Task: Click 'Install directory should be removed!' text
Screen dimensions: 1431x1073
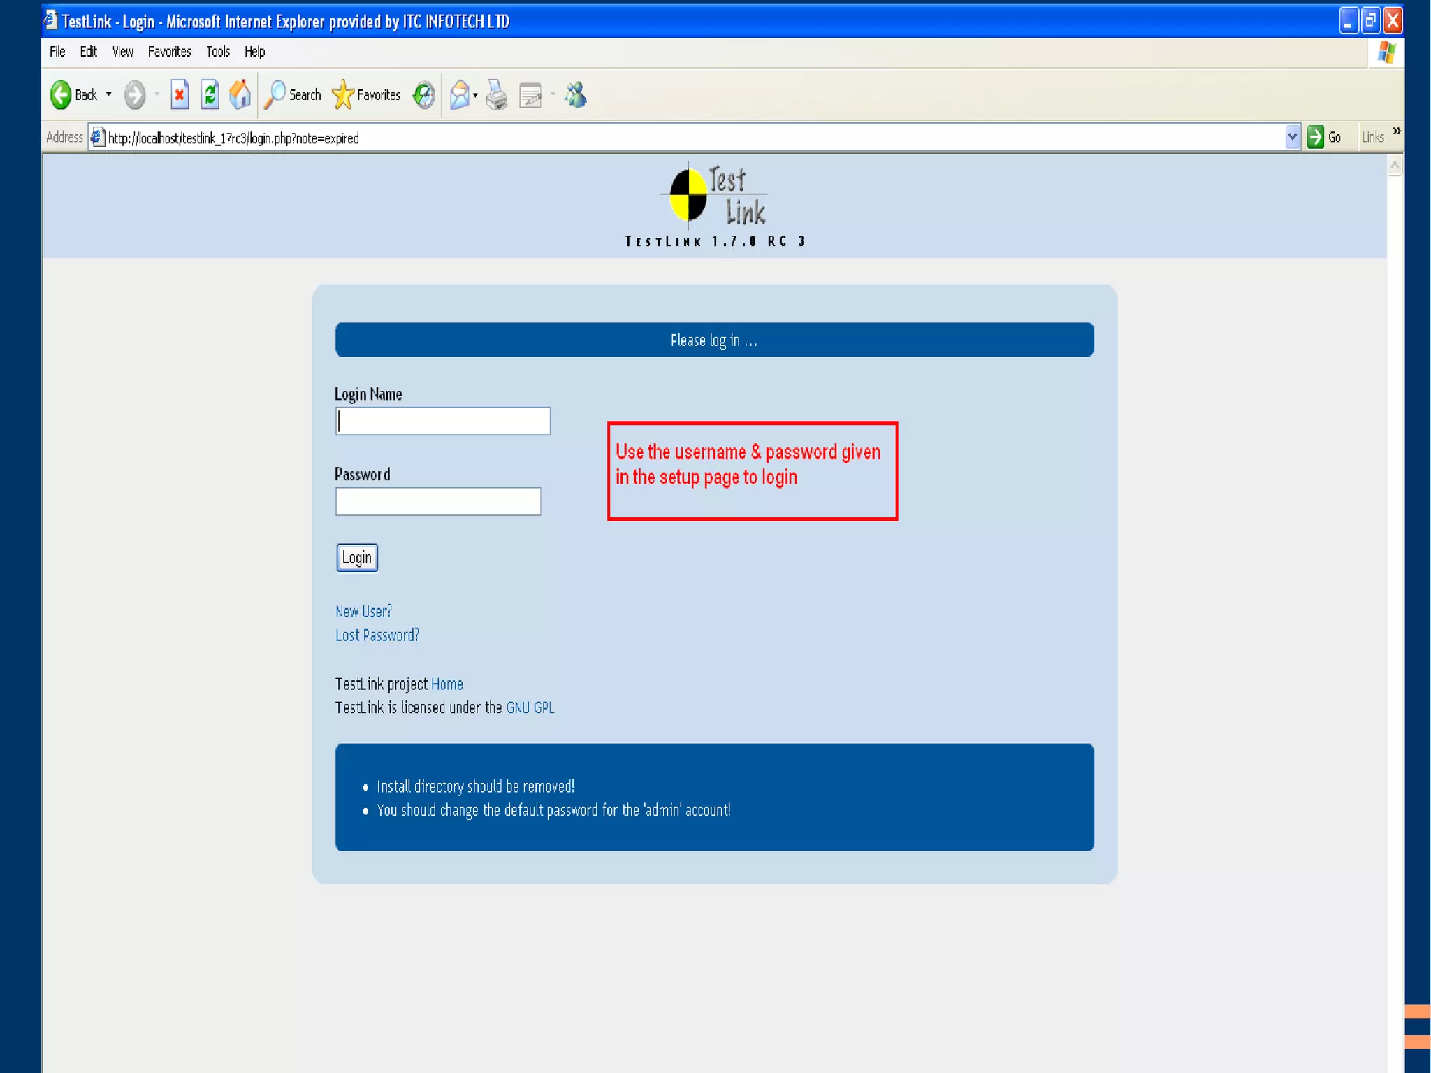Action: pos(475,787)
